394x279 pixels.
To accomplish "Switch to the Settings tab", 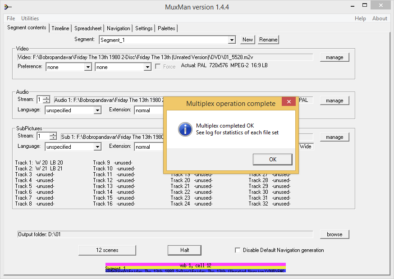I will pyautogui.click(x=144, y=28).
